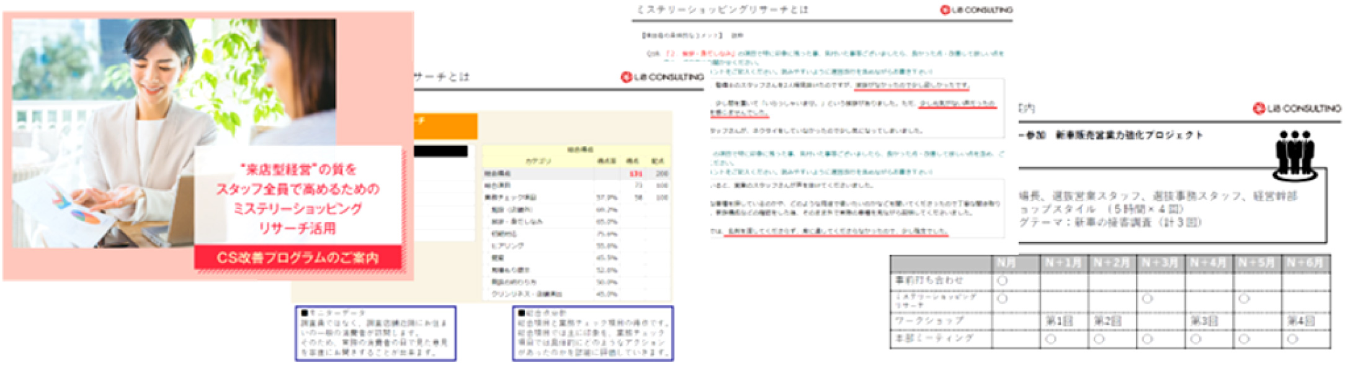Click the 第1回 workshop cell
The height and width of the screenshot is (365, 1345).
click(1059, 321)
